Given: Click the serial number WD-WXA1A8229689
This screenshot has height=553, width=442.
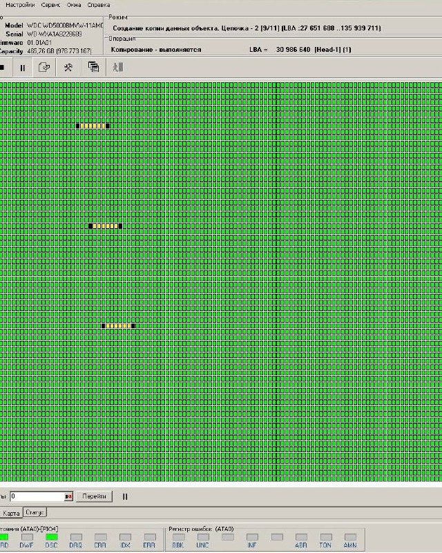Looking at the screenshot, I should pyautogui.click(x=55, y=34).
